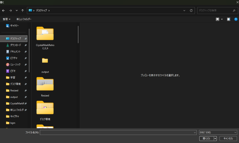239x143 pixels.
Task: Open the CrystalMarkRetro2_0_6 folder
Action: [45, 38]
